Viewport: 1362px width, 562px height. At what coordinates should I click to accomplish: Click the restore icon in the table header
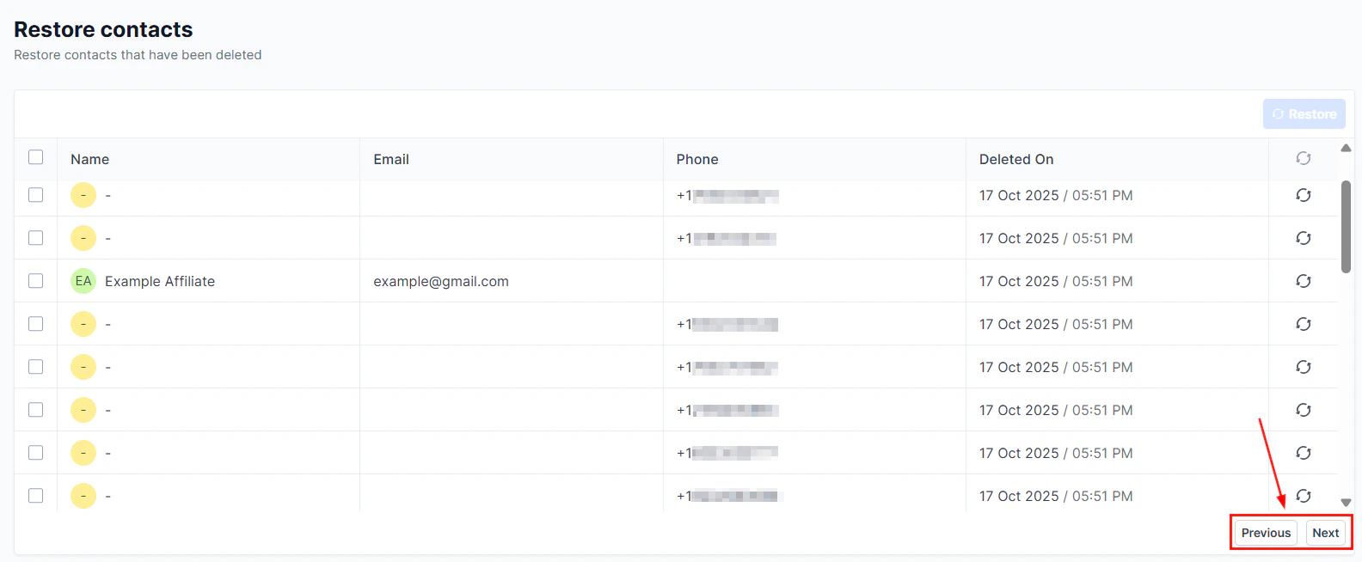point(1304,158)
